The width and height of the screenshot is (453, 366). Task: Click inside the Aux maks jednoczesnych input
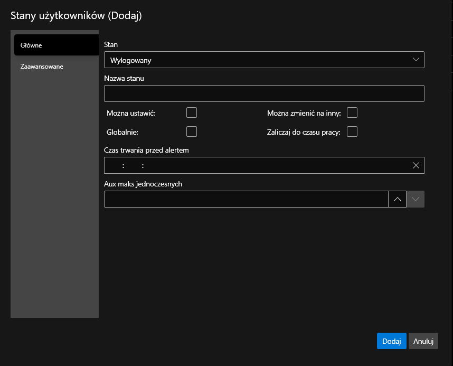pyautogui.click(x=246, y=199)
